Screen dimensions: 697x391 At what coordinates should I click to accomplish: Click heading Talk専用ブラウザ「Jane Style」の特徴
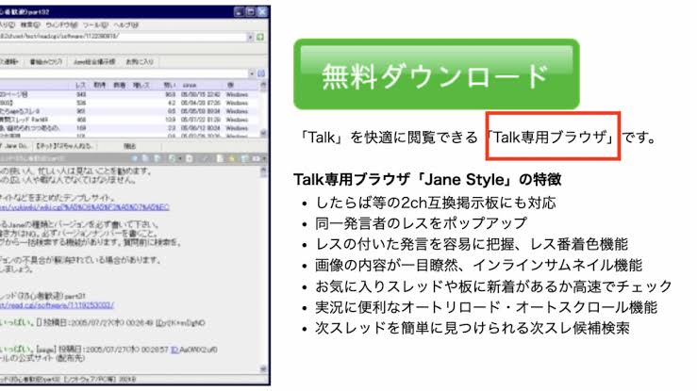tap(427, 179)
